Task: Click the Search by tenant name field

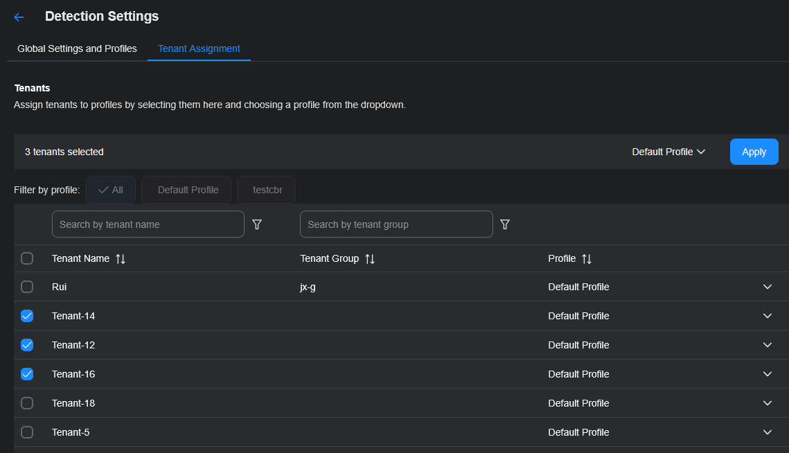Action: pyautogui.click(x=148, y=224)
